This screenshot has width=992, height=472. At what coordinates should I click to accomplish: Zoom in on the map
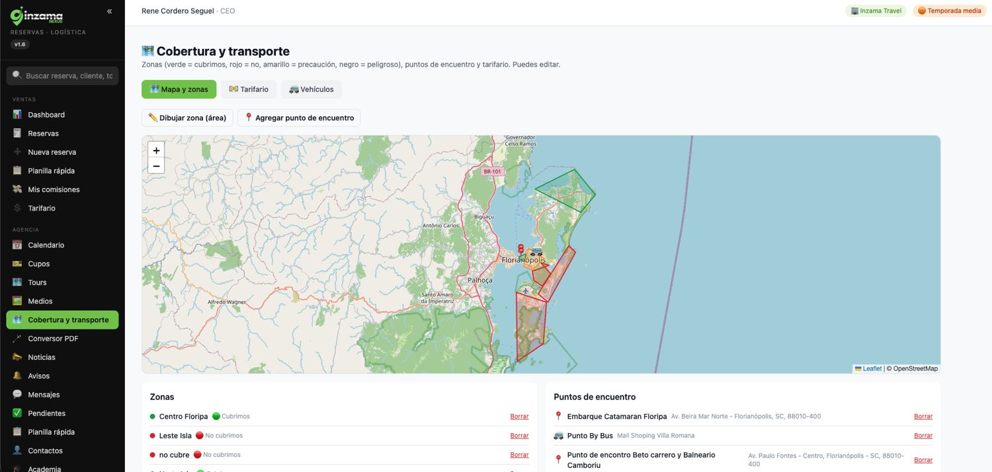[x=156, y=151]
